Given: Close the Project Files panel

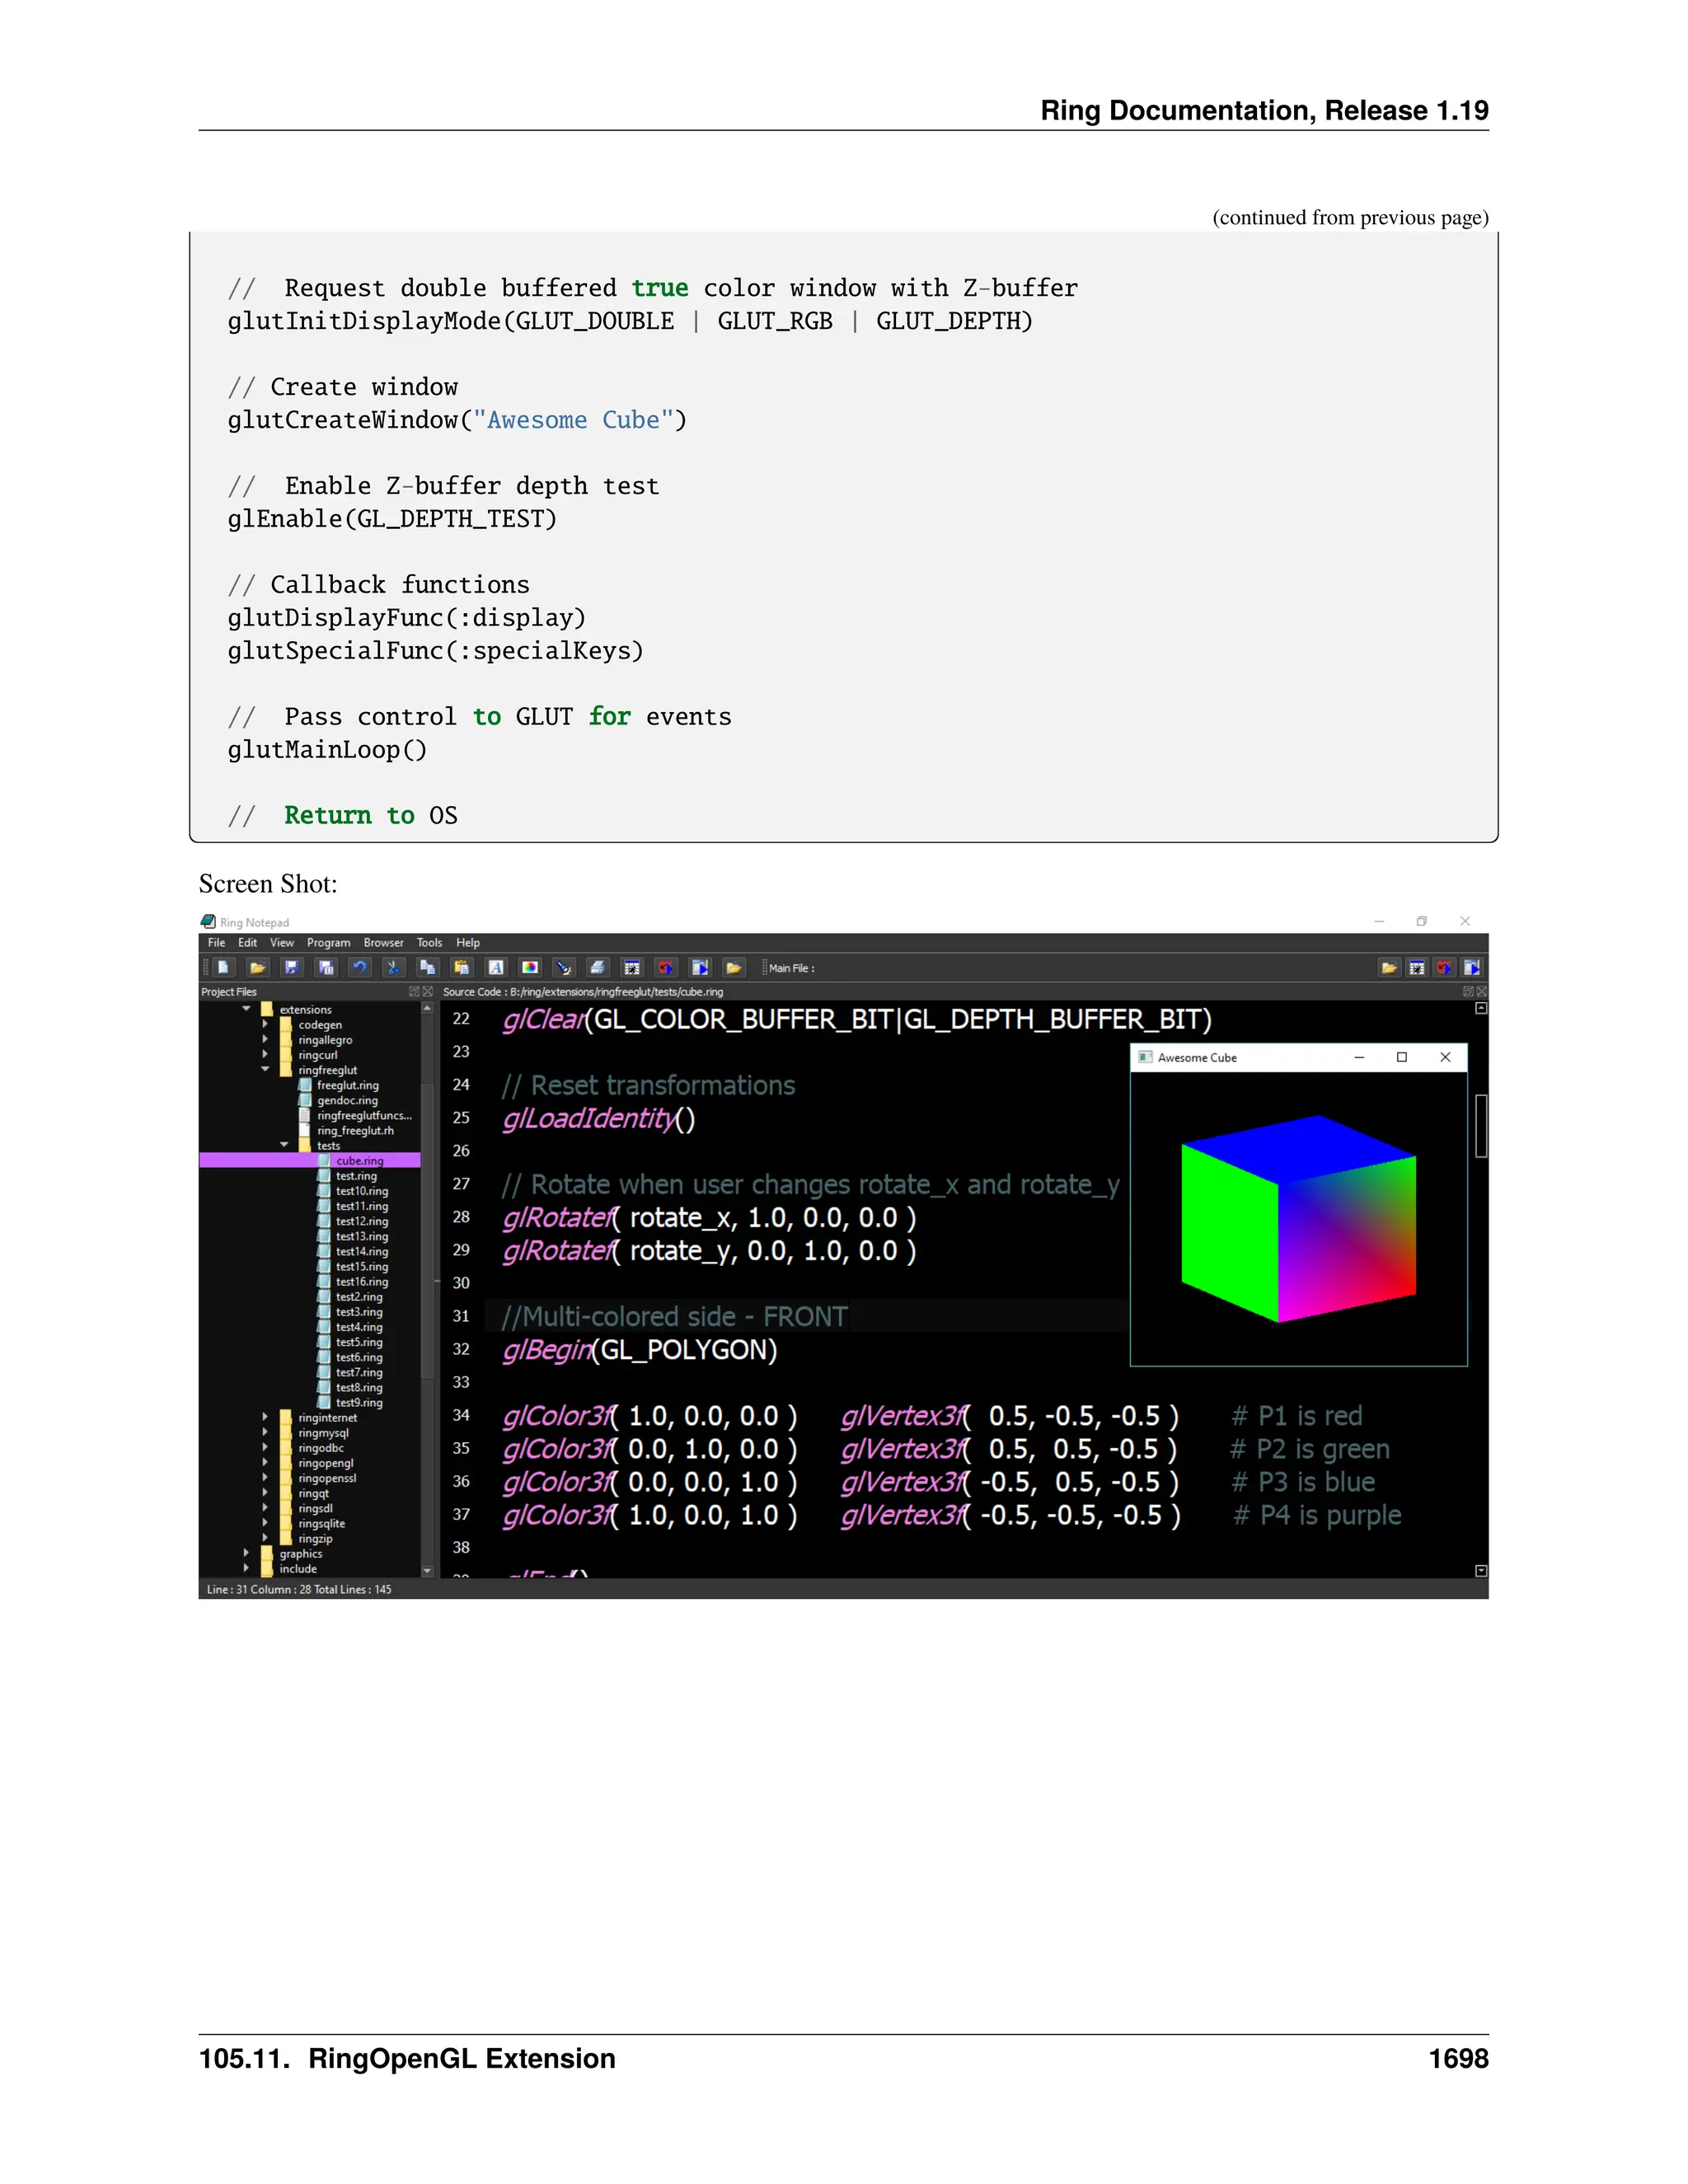Looking at the screenshot, I should [428, 992].
